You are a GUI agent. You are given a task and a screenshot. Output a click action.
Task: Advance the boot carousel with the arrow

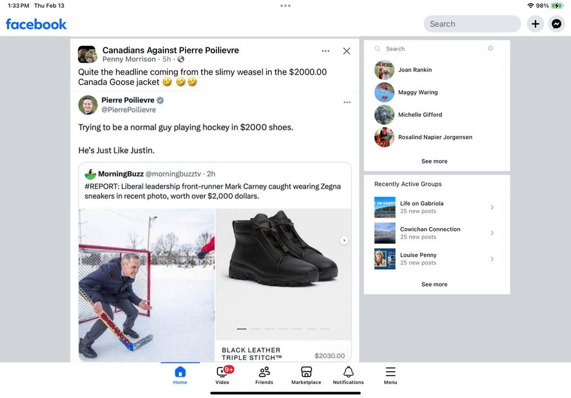[344, 241]
